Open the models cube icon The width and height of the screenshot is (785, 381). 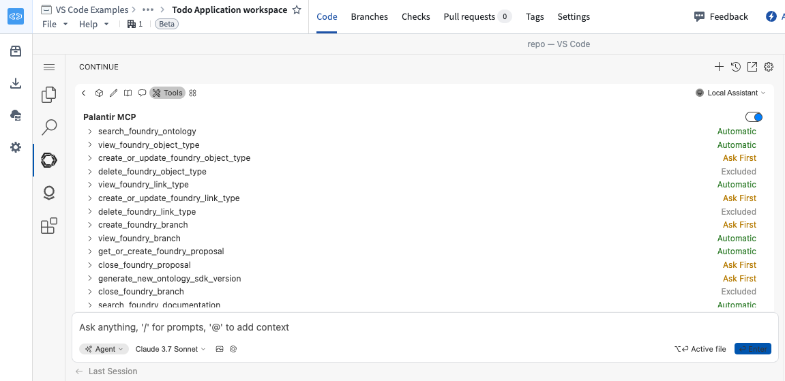click(x=99, y=93)
